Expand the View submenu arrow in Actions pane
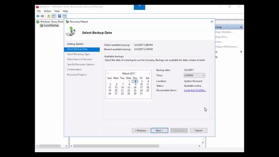279x157 pixels. point(241,52)
